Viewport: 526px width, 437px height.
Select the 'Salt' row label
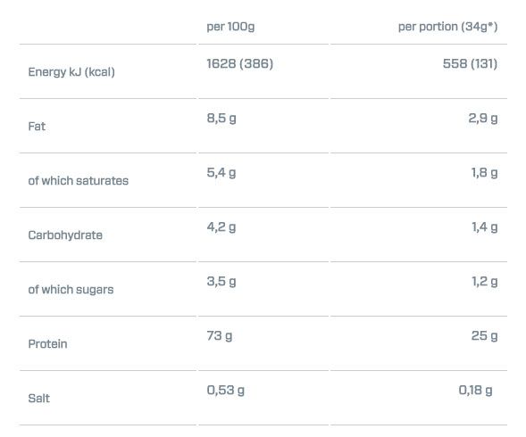click(x=39, y=398)
